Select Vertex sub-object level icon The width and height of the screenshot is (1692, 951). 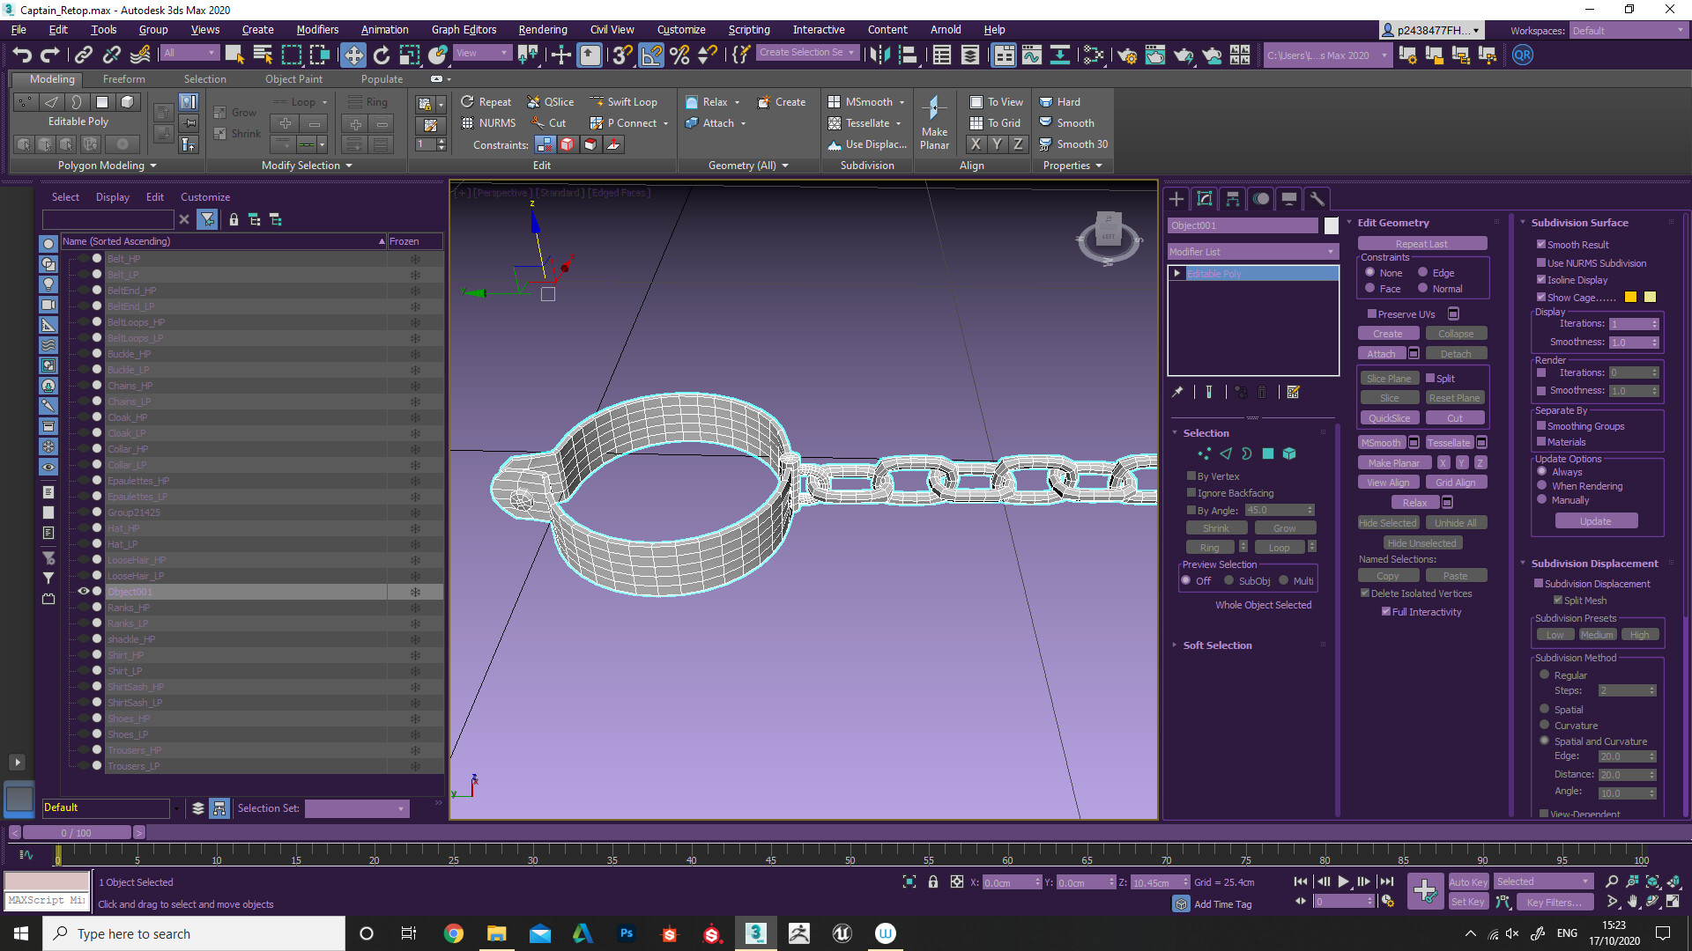click(x=1204, y=454)
